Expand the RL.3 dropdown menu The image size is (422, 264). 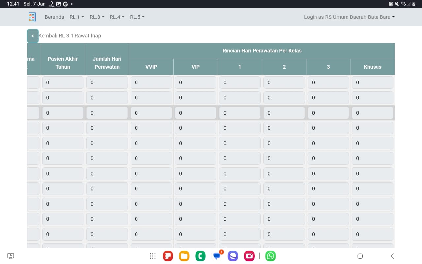tap(97, 17)
